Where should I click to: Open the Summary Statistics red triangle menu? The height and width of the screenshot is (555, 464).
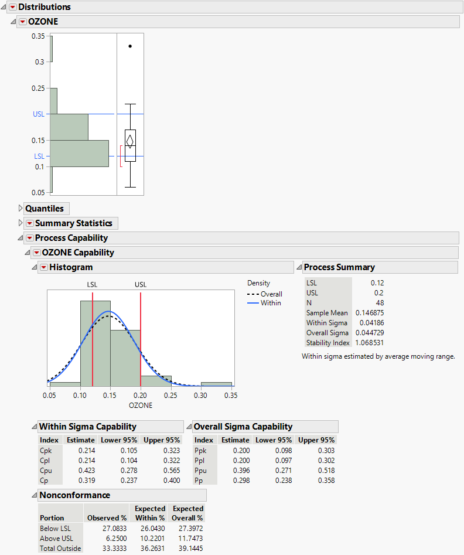(29, 223)
